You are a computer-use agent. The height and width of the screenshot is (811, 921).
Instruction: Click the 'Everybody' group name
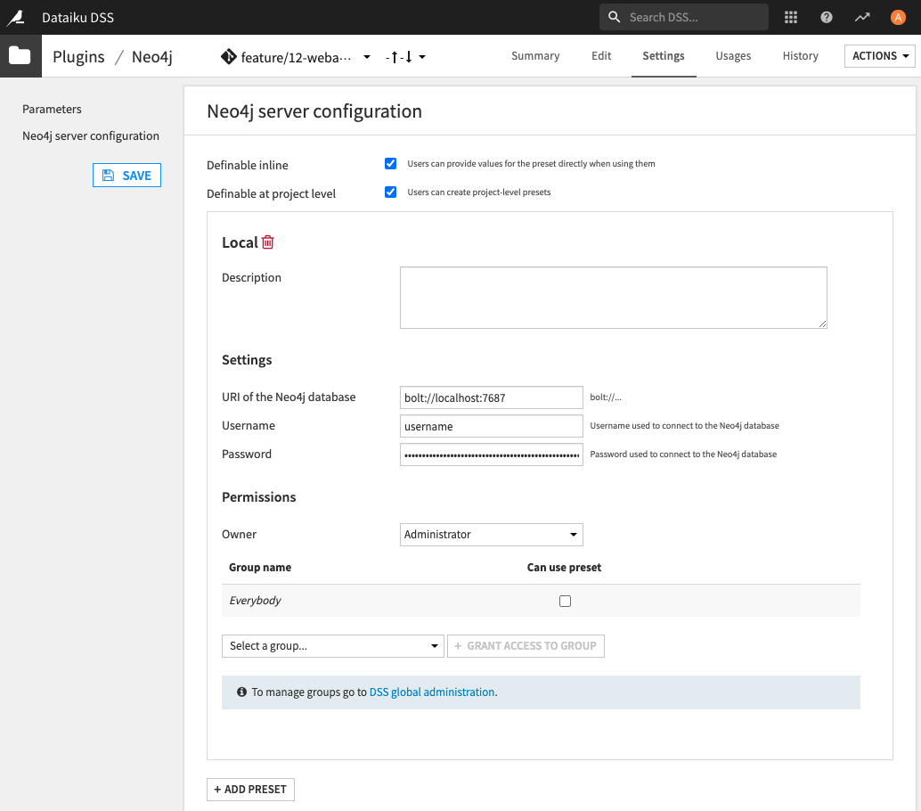point(255,600)
